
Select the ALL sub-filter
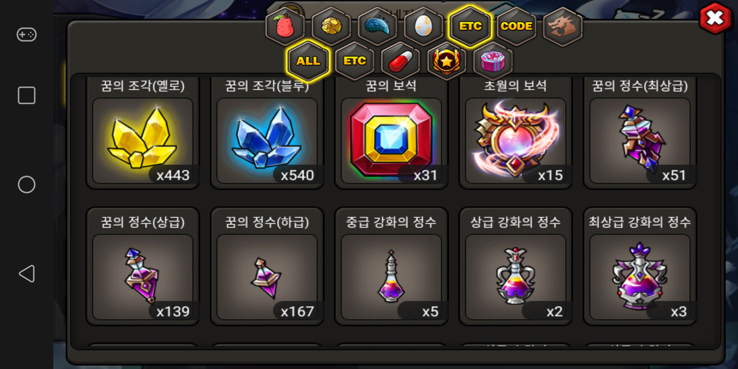pyautogui.click(x=308, y=61)
